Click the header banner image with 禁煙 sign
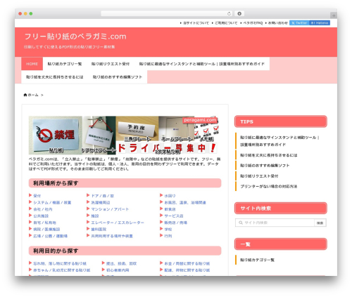 click(x=125, y=136)
